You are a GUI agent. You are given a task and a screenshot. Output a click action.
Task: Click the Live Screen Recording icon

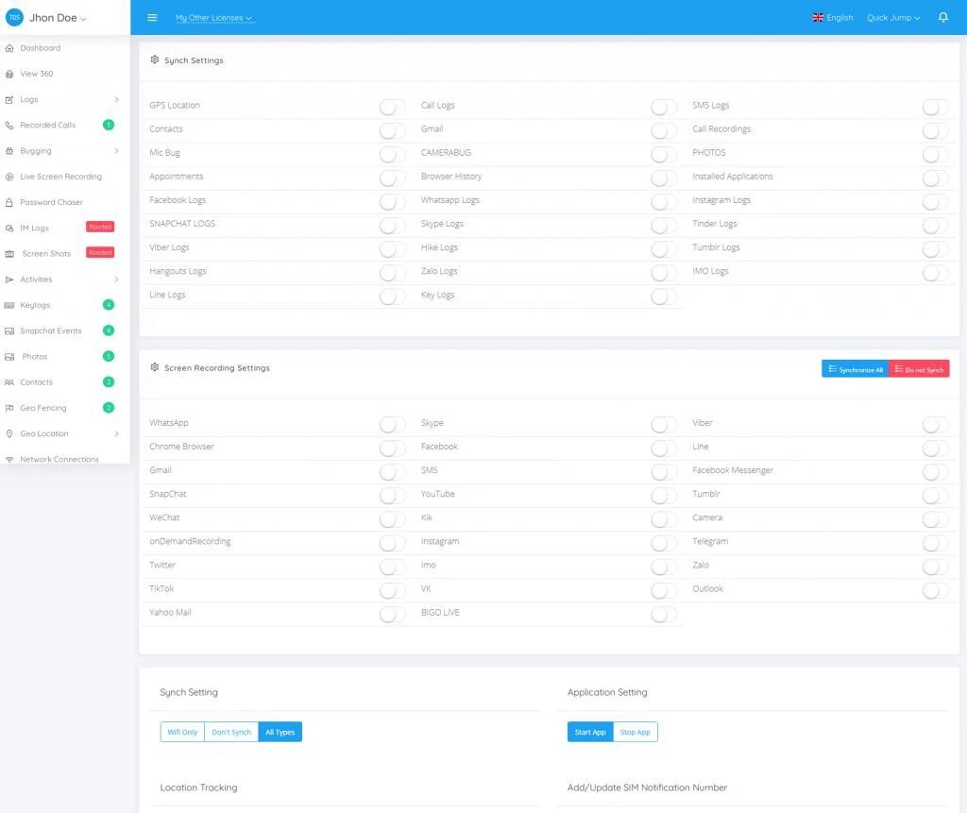[9, 177]
